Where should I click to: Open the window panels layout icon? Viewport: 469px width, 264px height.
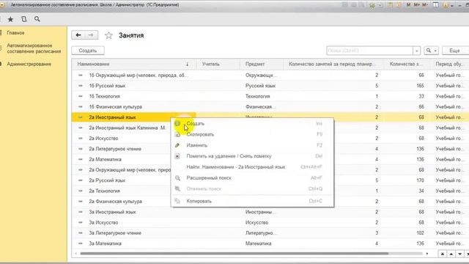pos(436,5)
